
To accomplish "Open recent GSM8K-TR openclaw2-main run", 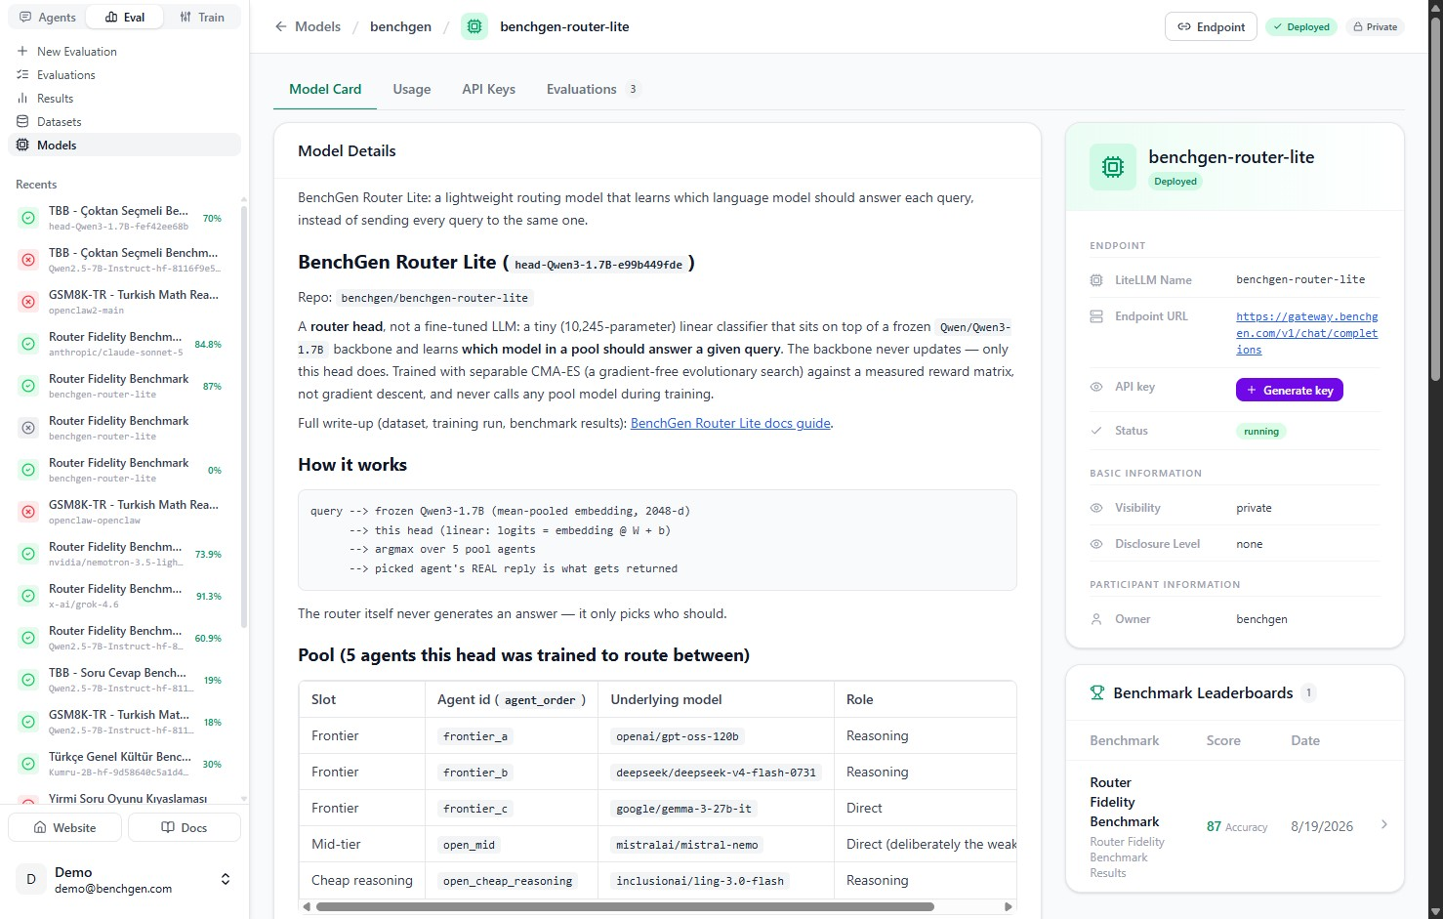I will point(124,302).
